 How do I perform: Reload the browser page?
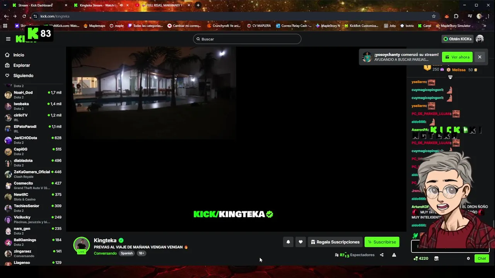pyautogui.click(x=24, y=16)
